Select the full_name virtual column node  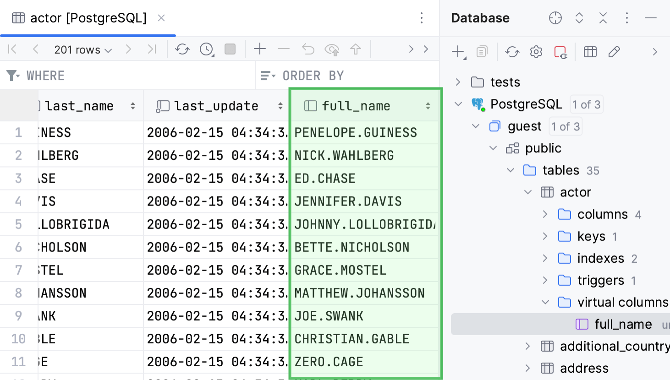[x=623, y=324]
